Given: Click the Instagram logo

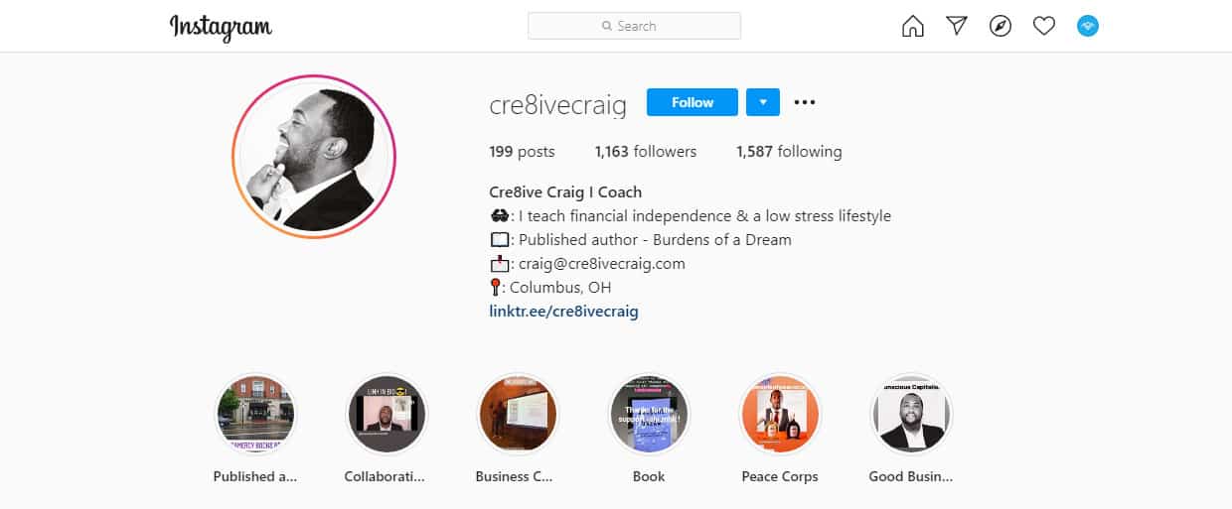Looking at the screenshot, I should 221,27.
